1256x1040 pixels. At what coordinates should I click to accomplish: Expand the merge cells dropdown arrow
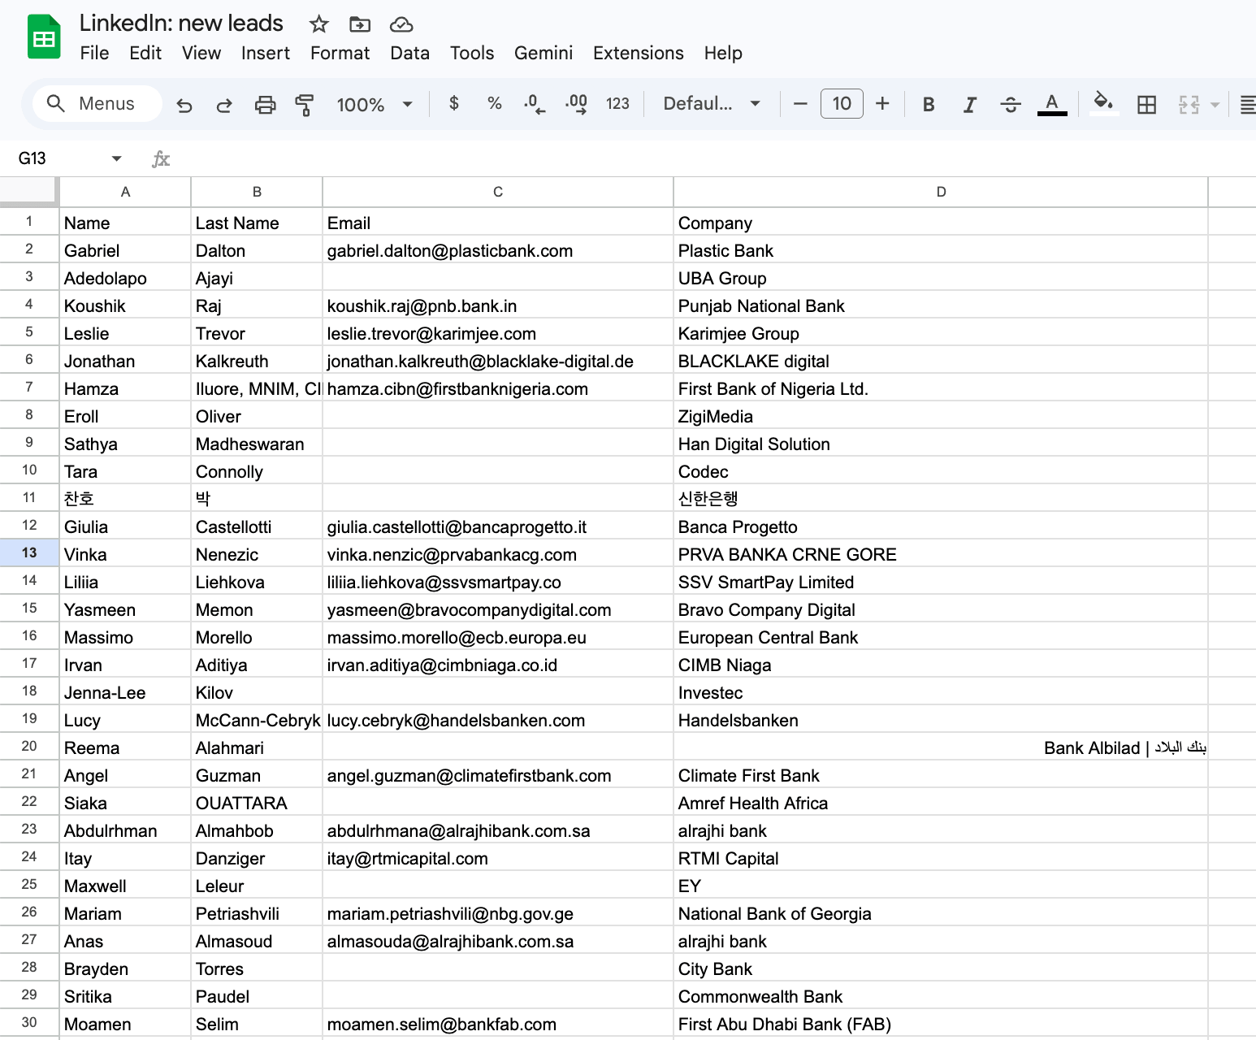point(1215,104)
